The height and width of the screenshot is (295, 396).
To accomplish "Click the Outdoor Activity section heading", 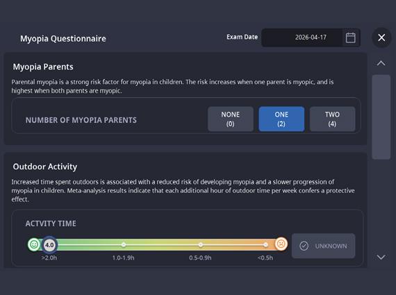I will tap(45, 167).
